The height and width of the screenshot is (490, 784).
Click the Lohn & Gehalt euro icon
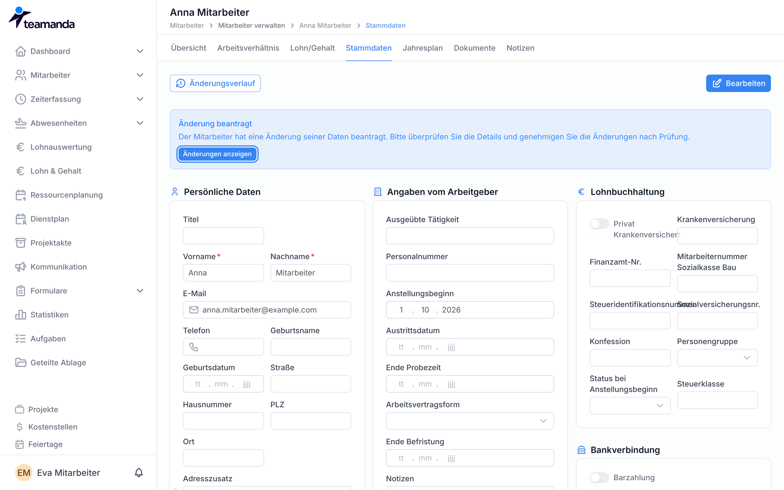20,171
